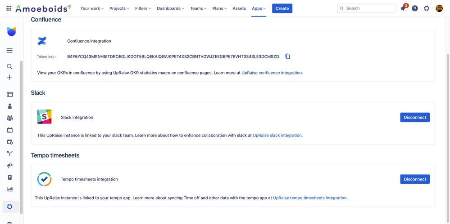Screen dimensions: 450x224
Task: Open the sidebar document form icon
Action: (x=10, y=177)
